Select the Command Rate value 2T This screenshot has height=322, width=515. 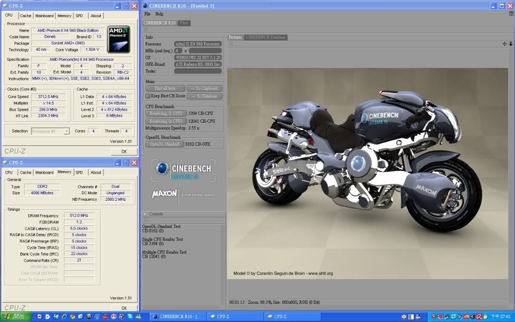79,260
